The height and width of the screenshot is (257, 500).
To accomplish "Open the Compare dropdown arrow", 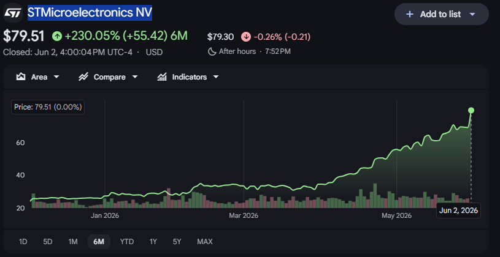I will tap(134, 77).
